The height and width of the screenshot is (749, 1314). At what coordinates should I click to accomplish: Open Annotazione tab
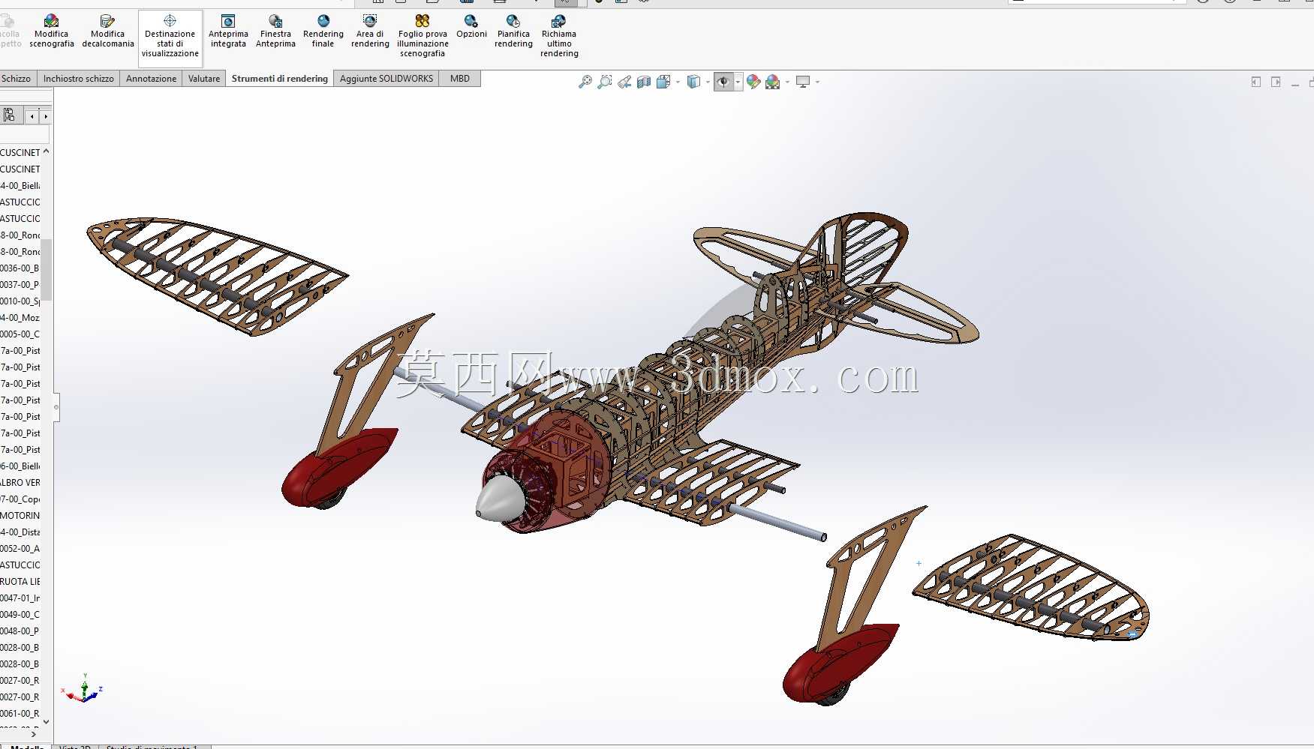152,79
